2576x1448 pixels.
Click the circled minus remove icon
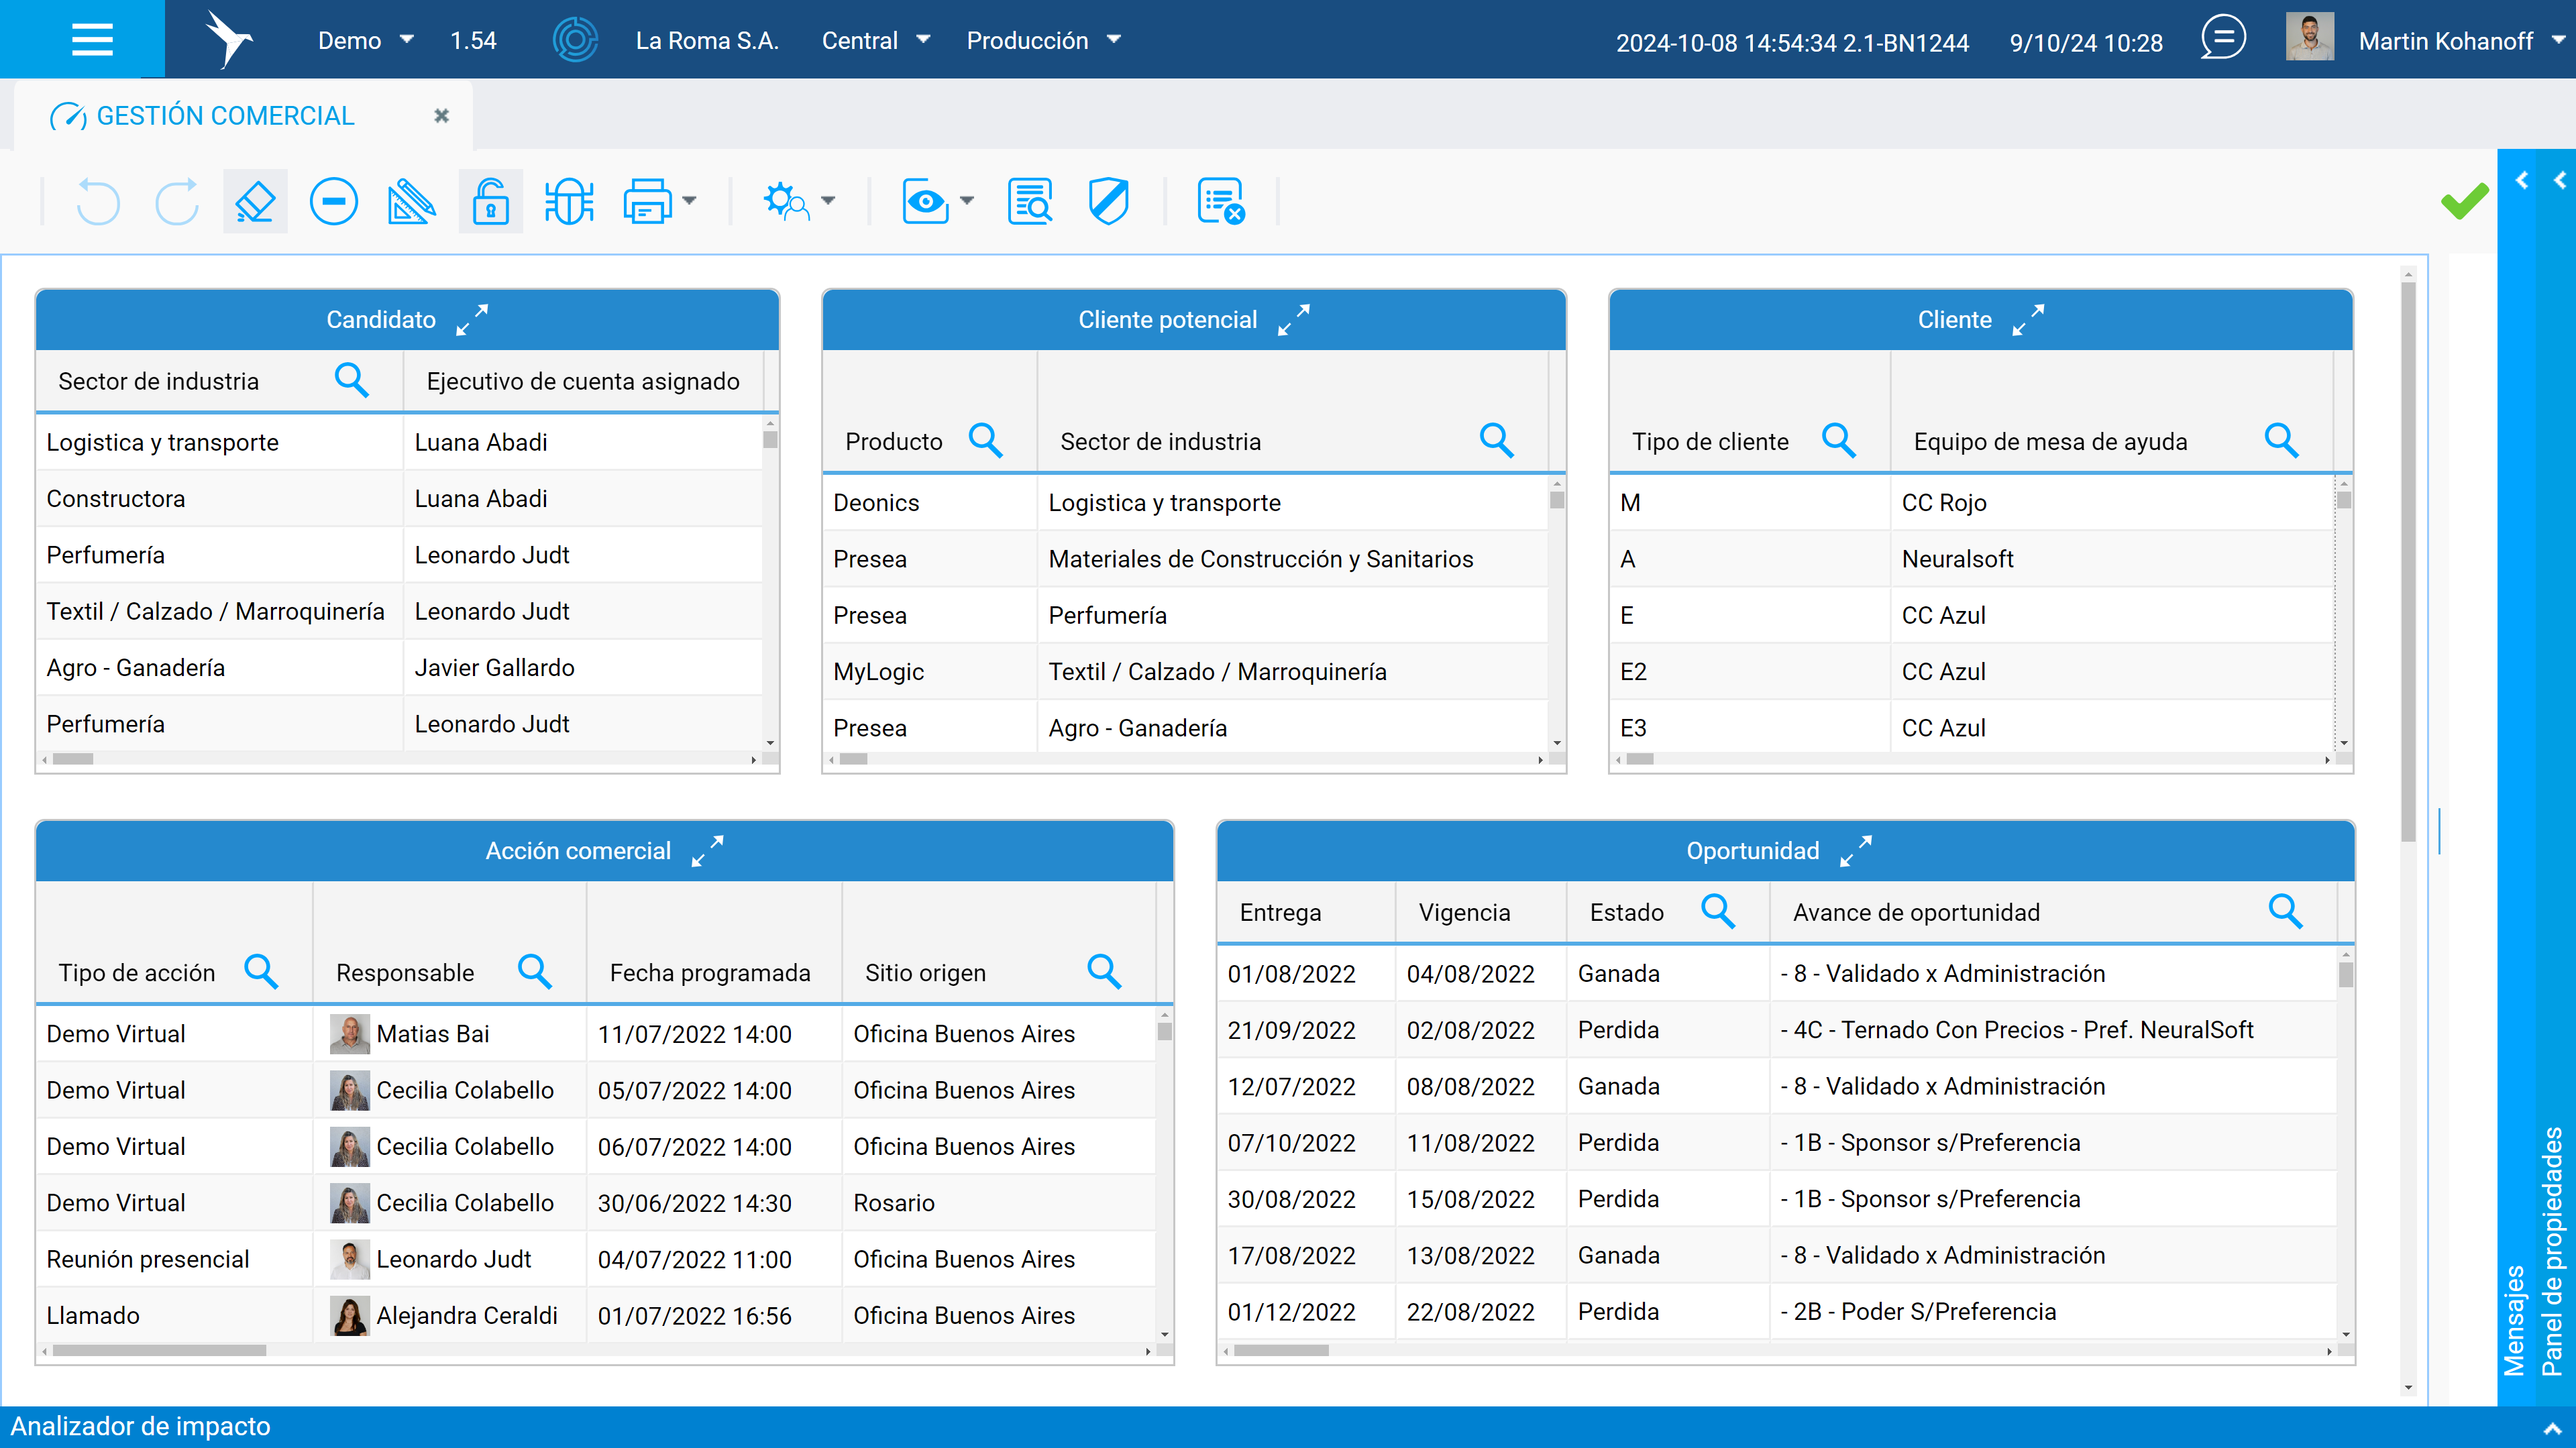pos(333,202)
